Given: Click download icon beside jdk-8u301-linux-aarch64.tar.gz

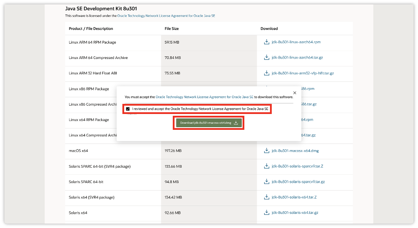Looking at the screenshot, I should coord(266,57).
